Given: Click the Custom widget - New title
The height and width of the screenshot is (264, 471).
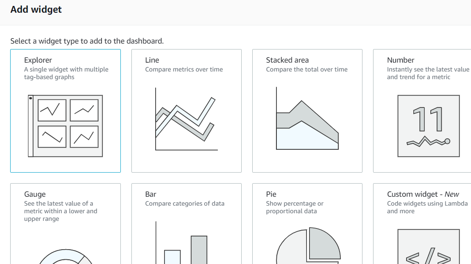Looking at the screenshot, I should (423, 194).
